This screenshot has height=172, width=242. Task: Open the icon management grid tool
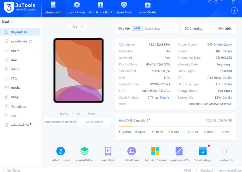point(155,151)
